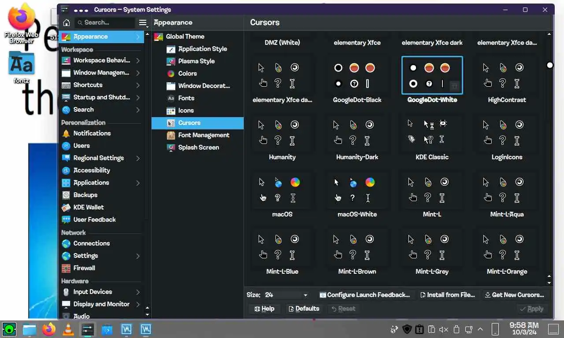The width and height of the screenshot is (564, 338).
Task: Go to System Settings home
Action: pyautogui.click(x=67, y=22)
